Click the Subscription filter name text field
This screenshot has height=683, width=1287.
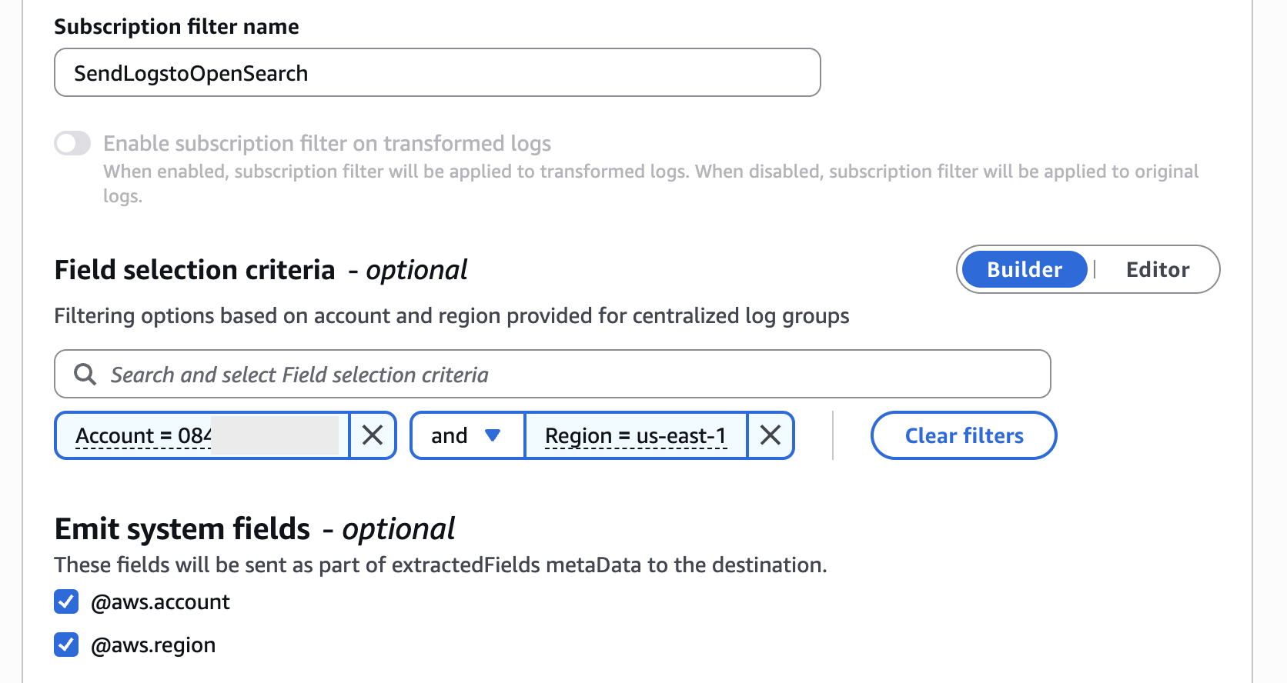click(x=436, y=72)
